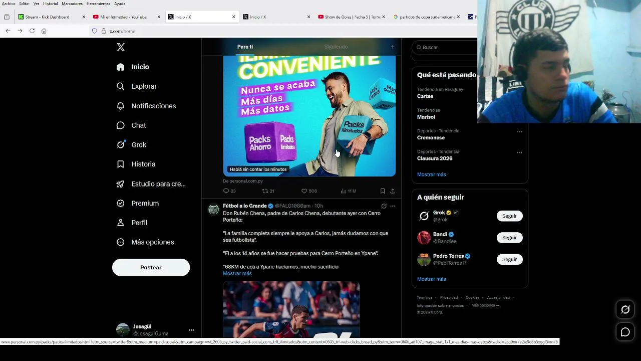Screen dimensions: 641x361
Task: Open the Accesibilidad footer link
Action: [498, 297]
